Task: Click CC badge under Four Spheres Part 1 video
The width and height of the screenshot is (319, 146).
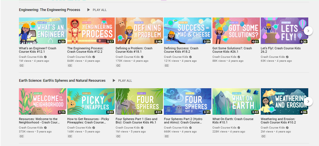Action: (118, 136)
